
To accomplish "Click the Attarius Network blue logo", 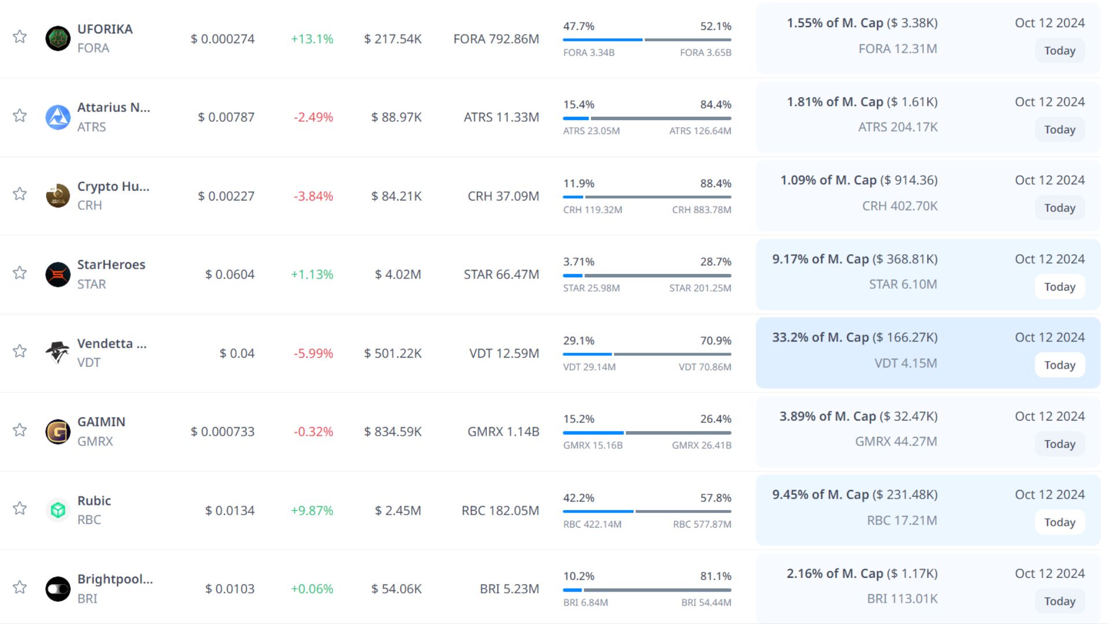I will (x=58, y=117).
